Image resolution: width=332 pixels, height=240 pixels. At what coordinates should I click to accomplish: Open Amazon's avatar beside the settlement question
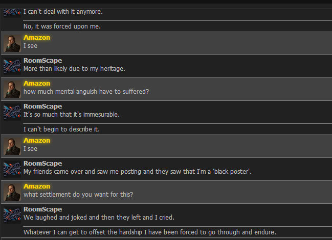(x=12, y=192)
